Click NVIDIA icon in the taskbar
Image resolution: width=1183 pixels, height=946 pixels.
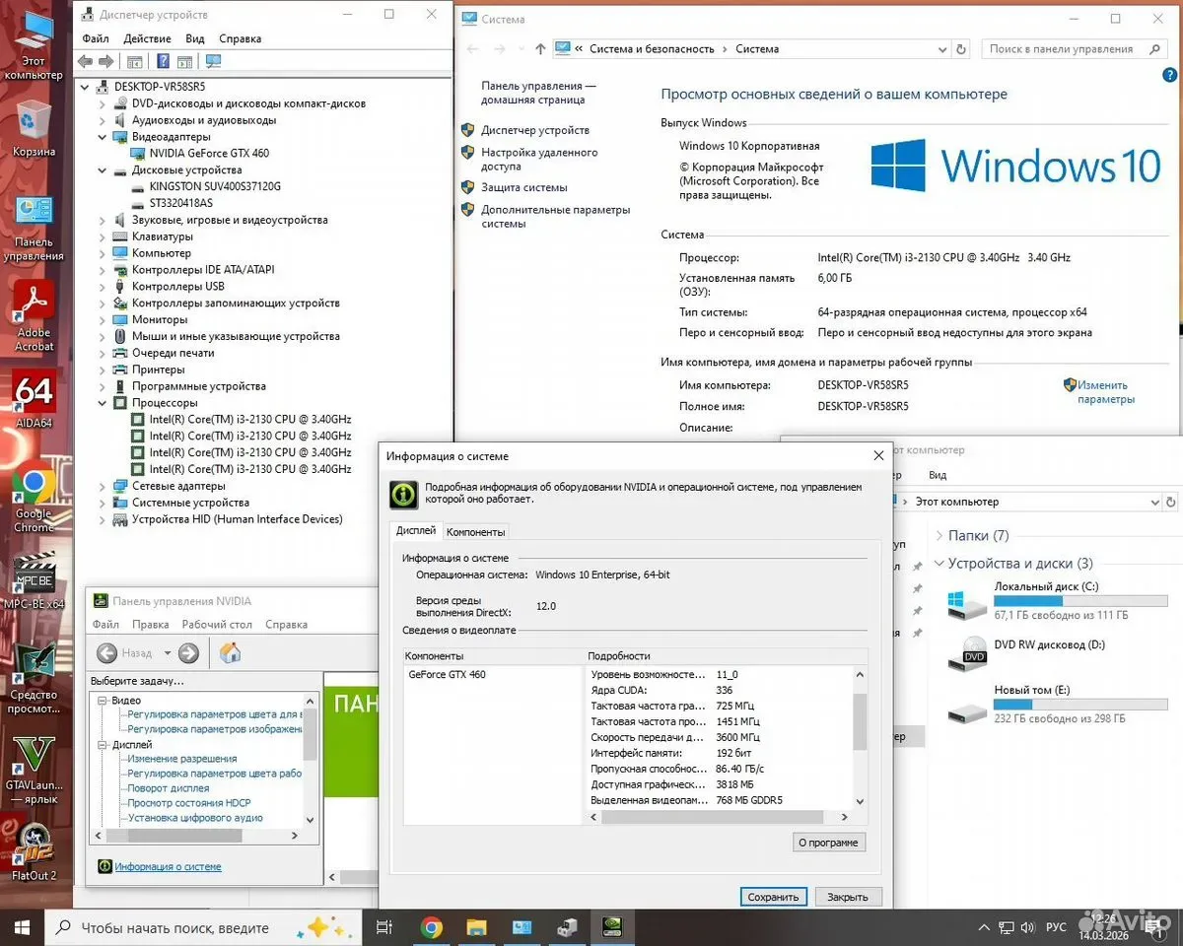tap(612, 927)
